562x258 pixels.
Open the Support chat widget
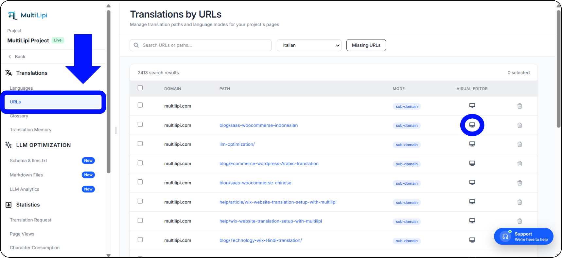(523, 236)
